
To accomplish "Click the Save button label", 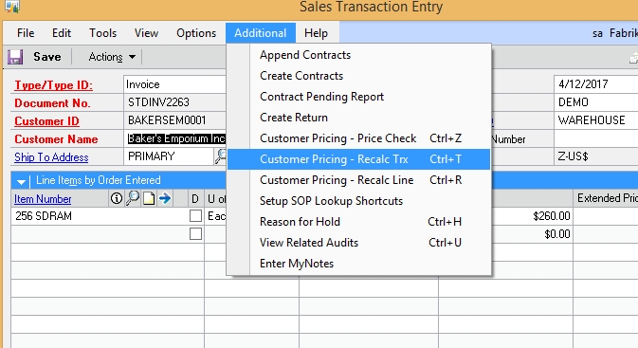I will pyautogui.click(x=47, y=57).
